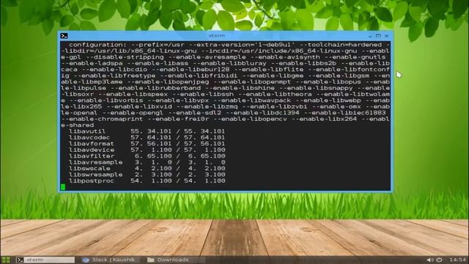Click the --enable-avisynth option text
Viewport: 469px width, 264px height.
pos(285,57)
